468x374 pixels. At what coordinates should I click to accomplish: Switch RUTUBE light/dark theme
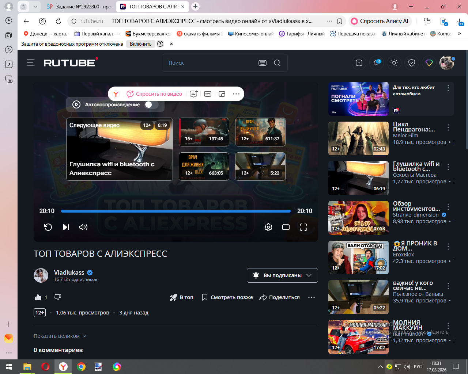[x=394, y=63]
